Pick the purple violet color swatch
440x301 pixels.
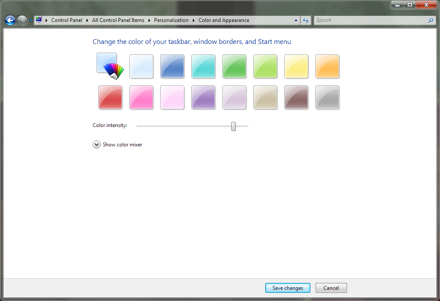coord(203,97)
